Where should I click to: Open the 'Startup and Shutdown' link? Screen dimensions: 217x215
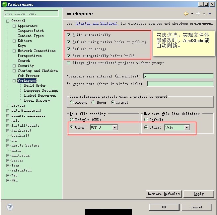[x=96, y=24]
